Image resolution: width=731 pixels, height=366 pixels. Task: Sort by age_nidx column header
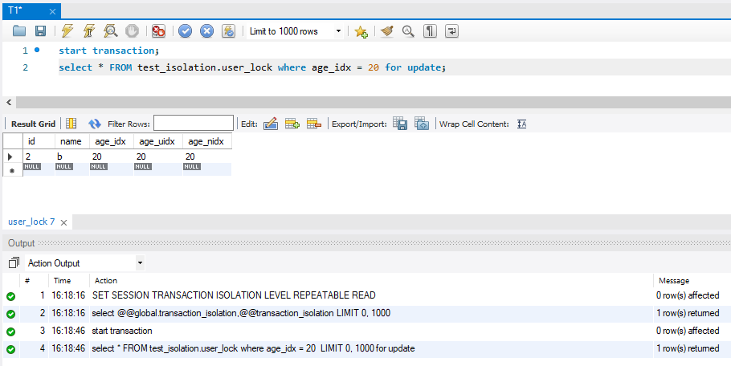pos(207,141)
